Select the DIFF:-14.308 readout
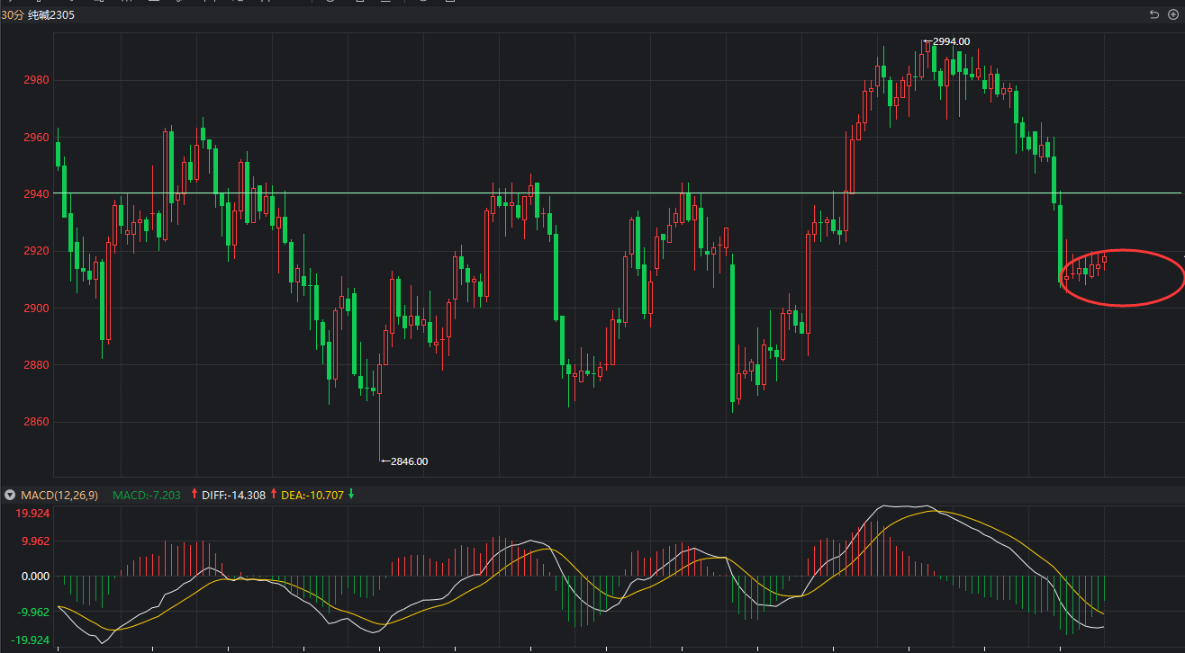The image size is (1185, 653). [x=233, y=495]
